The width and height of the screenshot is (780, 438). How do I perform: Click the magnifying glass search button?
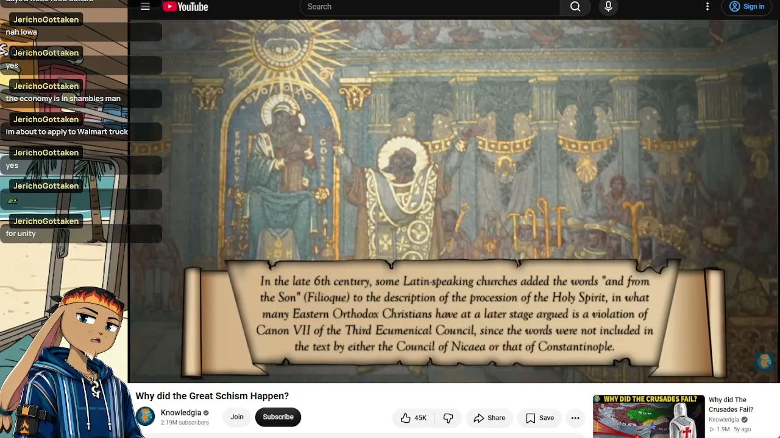pyautogui.click(x=575, y=7)
